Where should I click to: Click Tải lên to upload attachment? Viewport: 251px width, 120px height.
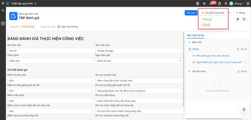[x=242, y=71]
